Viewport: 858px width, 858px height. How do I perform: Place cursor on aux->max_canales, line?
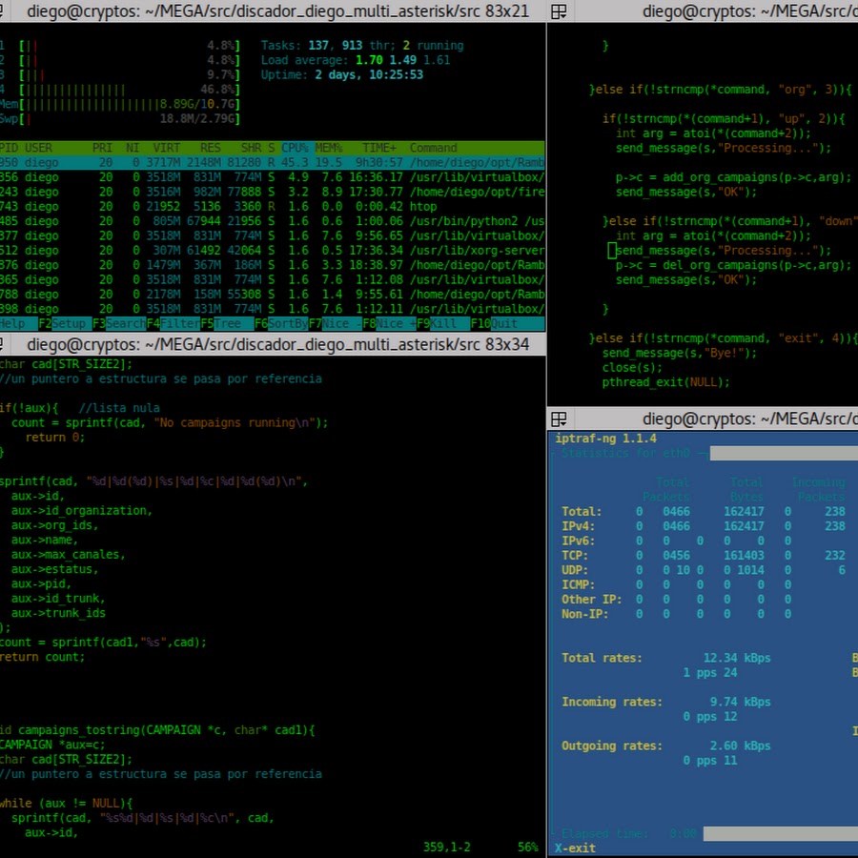[x=69, y=555]
